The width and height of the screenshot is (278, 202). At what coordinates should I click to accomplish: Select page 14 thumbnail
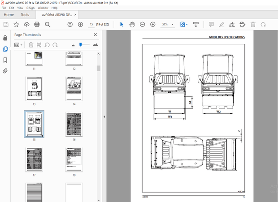pos(74,89)
